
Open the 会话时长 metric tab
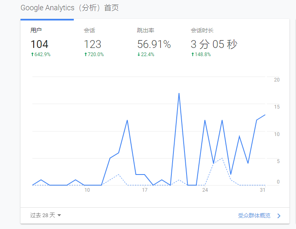[x=202, y=30]
